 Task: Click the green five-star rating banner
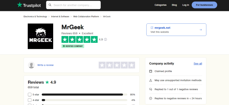point(79,40)
